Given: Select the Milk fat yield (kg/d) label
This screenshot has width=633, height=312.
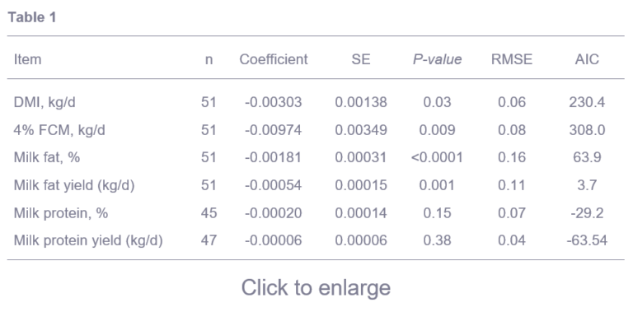Looking at the screenshot, I should (x=74, y=185).
